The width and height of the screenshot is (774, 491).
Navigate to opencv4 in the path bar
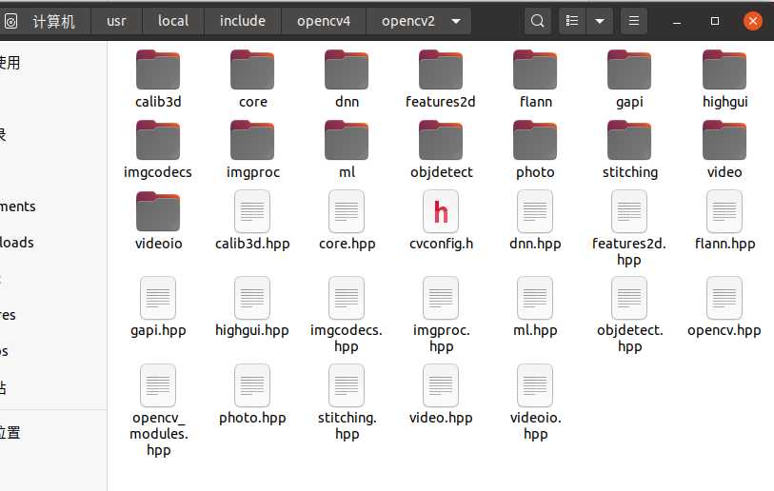(324, 21)
